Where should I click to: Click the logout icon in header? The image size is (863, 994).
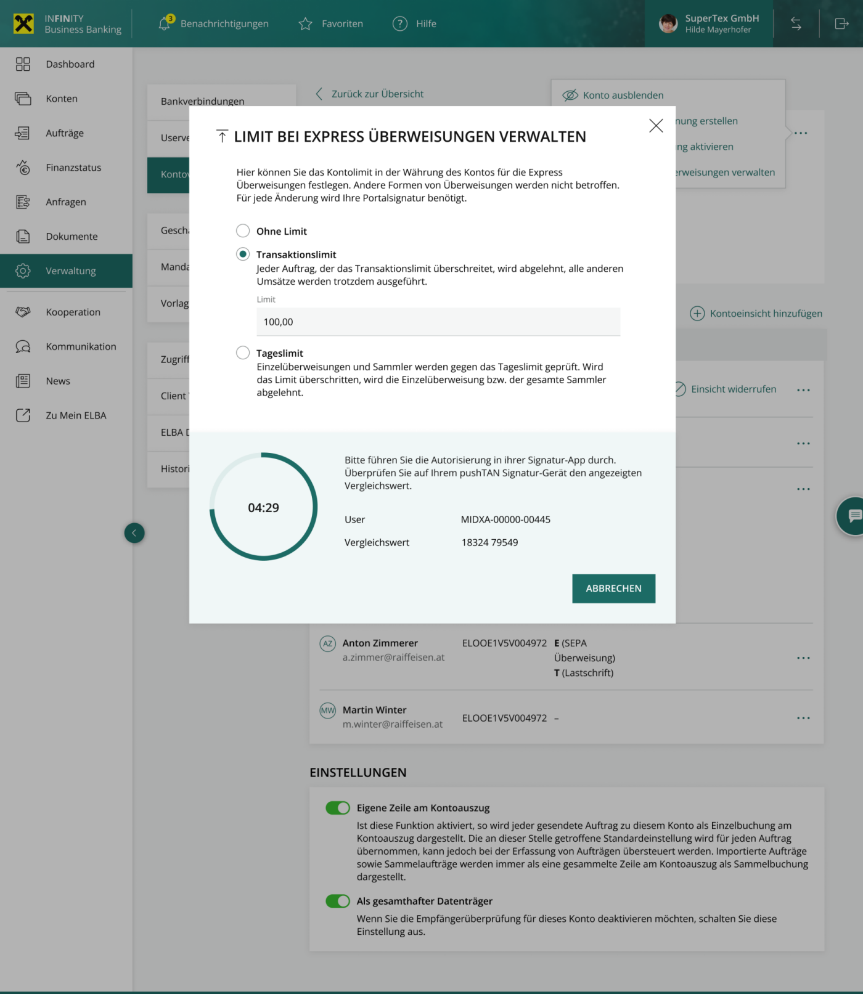pyautogui.click(x=841, y=24)
